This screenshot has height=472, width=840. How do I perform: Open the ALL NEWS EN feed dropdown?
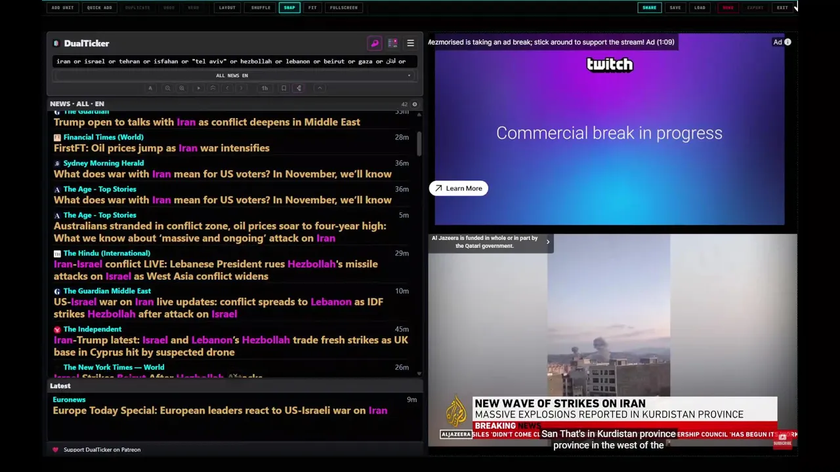tap(234, 75)
